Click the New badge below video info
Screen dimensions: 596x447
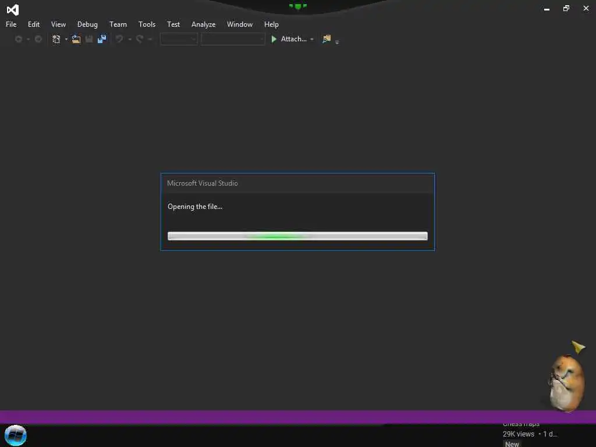512,444
